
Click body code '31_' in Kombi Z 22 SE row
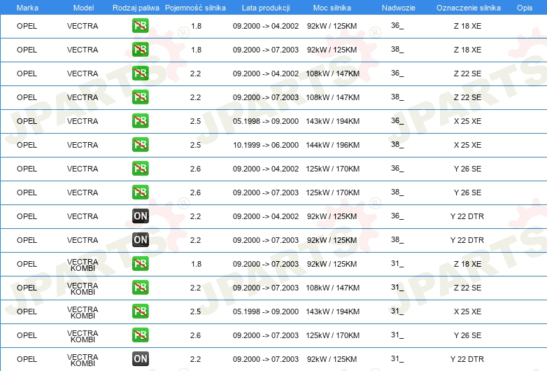[x=397, y=287]
